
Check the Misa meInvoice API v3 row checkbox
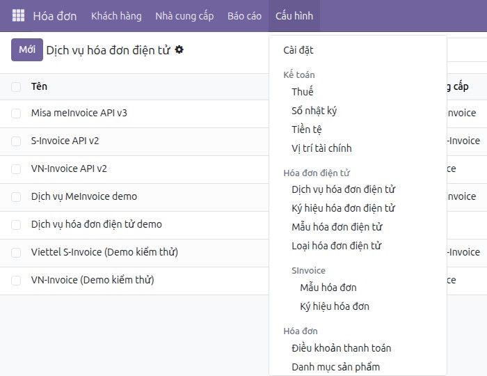click(16, 113)
